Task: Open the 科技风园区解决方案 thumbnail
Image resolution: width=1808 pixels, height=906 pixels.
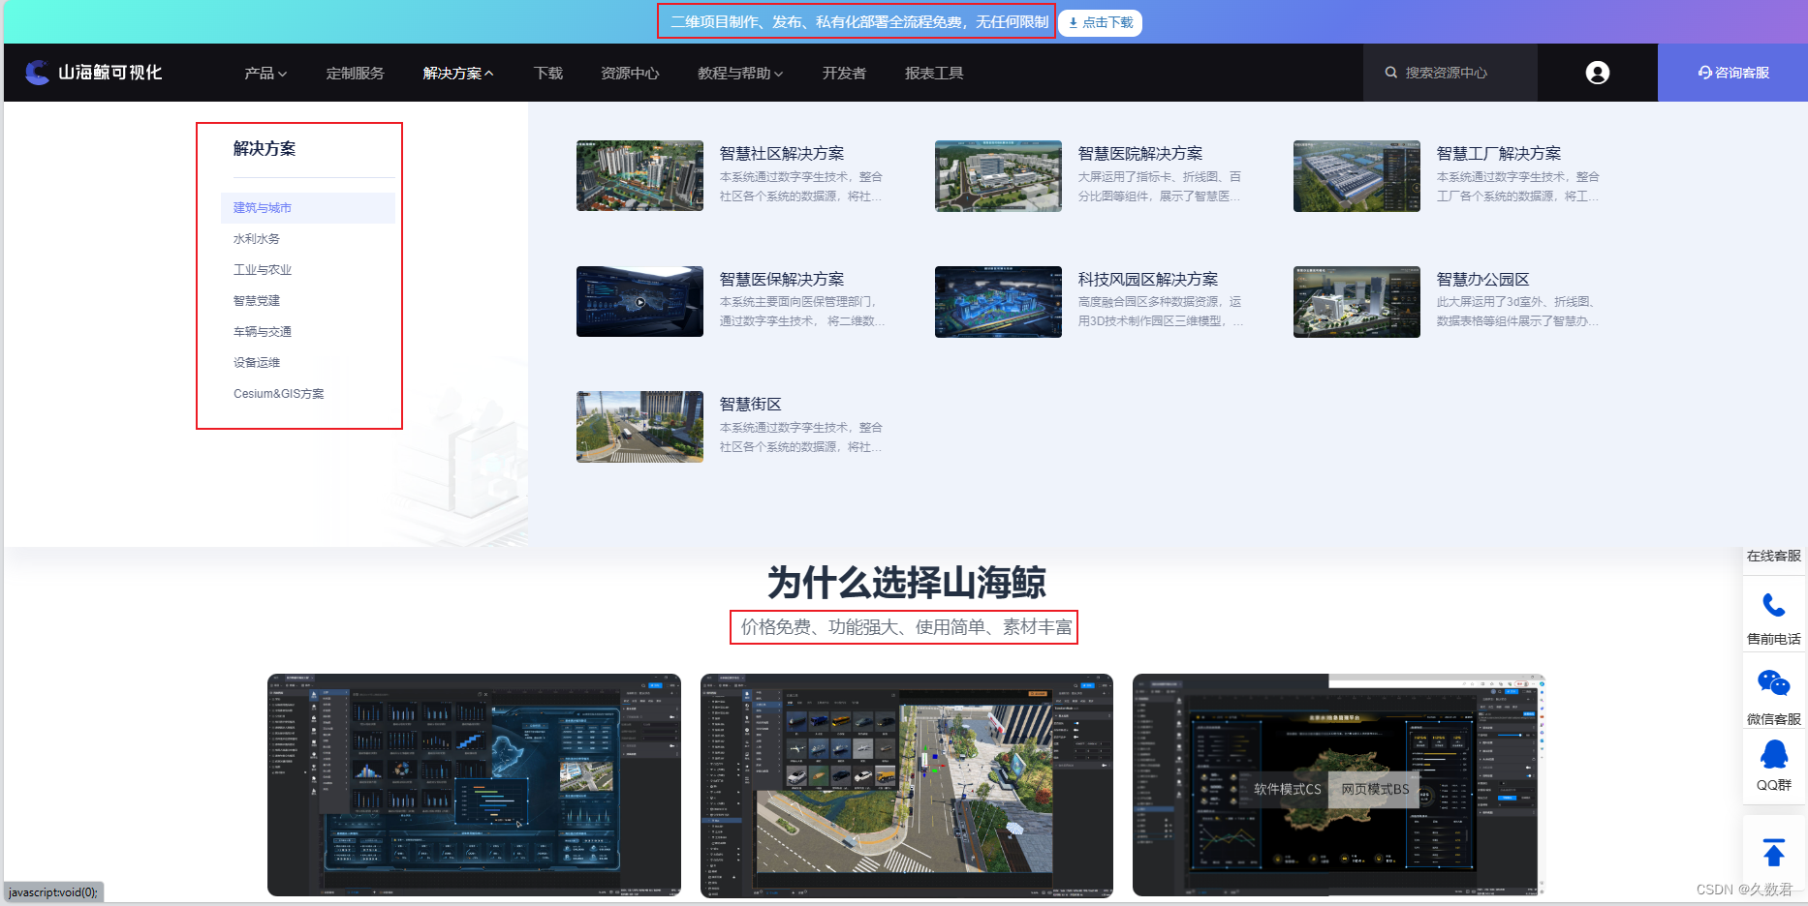Action: click(998, 302)
